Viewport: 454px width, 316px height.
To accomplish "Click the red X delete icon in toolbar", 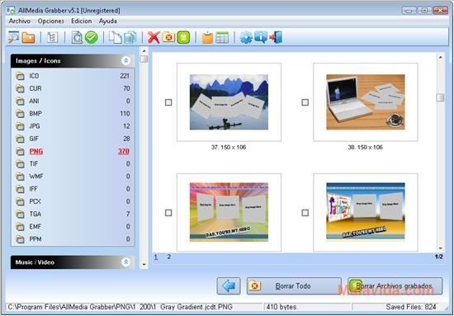I will [154, 38].
